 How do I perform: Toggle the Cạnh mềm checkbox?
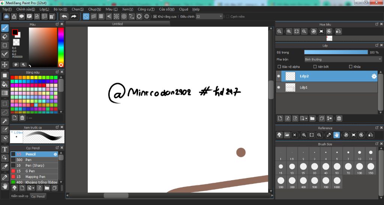coord(228,17)
